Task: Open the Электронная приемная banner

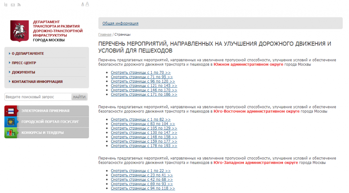Action: click(46, 111)
